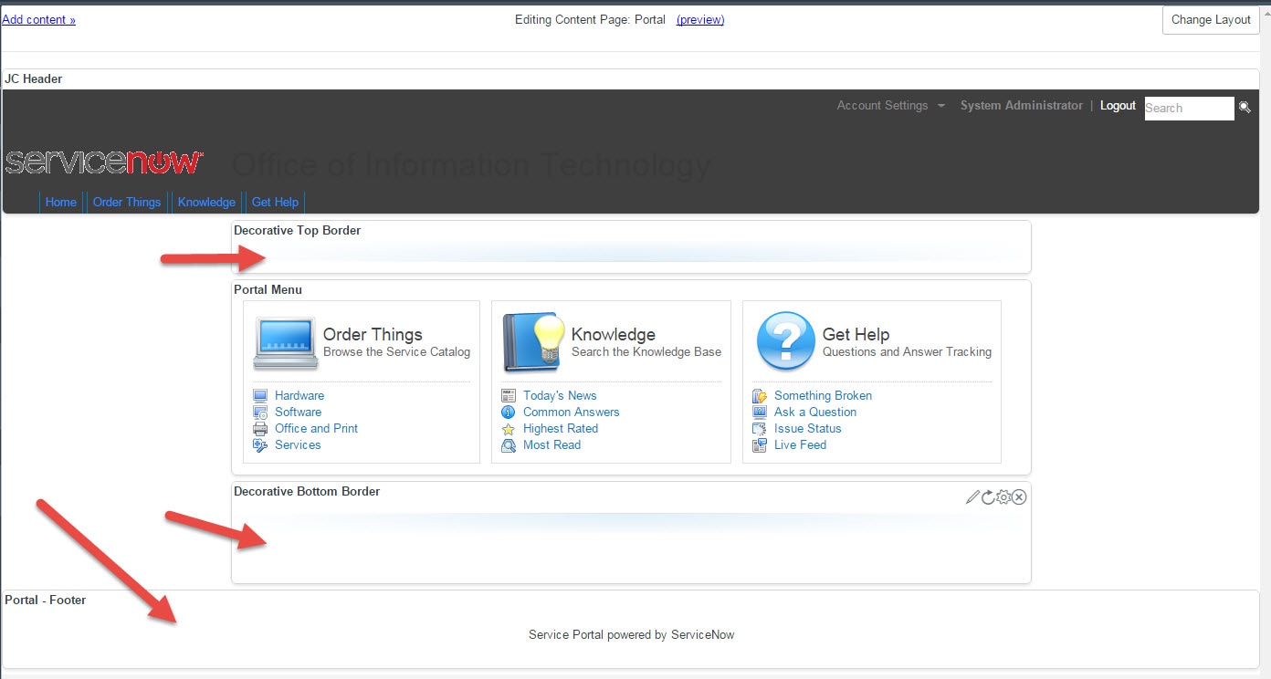The image size is (1271, 679).
Task: Click the preview link next to Portal
Action: tap(699, 19)
